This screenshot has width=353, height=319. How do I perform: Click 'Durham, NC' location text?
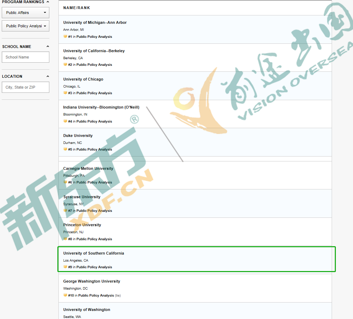click(x=72, y=143)
